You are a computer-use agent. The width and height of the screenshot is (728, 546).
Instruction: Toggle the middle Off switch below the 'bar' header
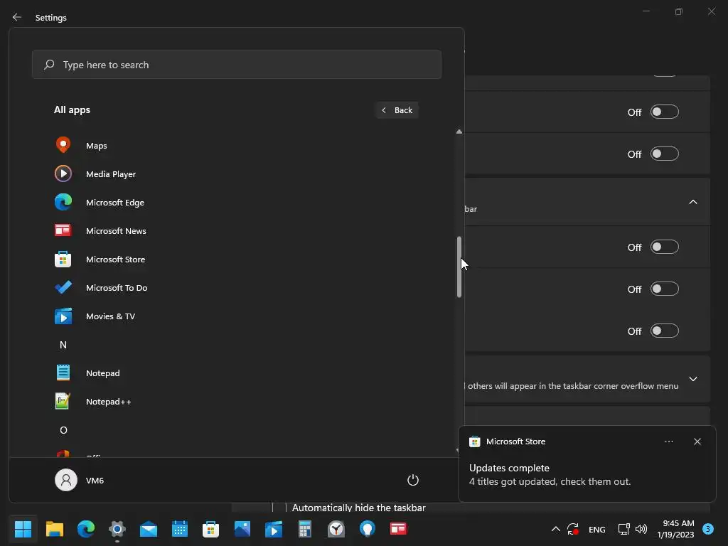click(665, 289)
